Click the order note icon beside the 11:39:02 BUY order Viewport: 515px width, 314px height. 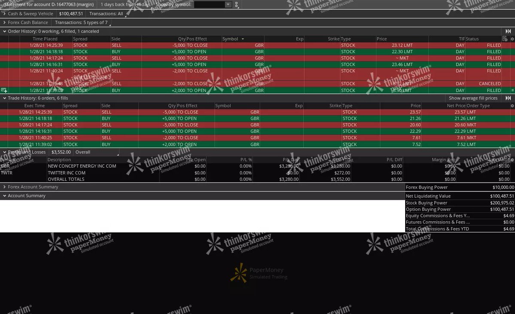(4, 90)
